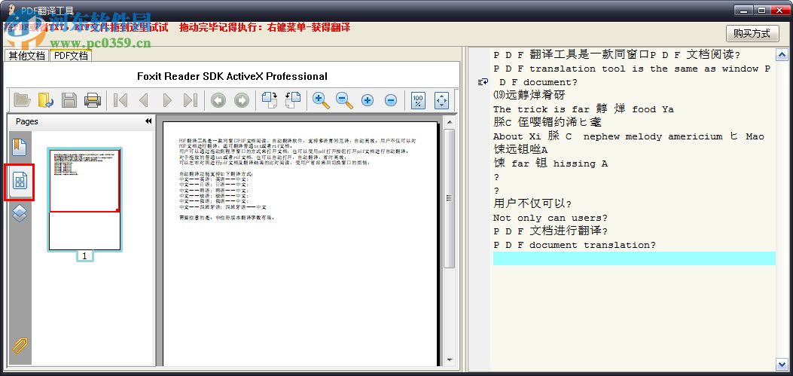Open the attachments paperclip icon

(20, 346)
